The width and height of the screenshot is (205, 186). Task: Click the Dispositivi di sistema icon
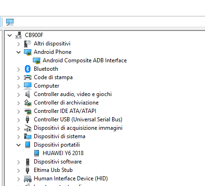pos(28,136)
